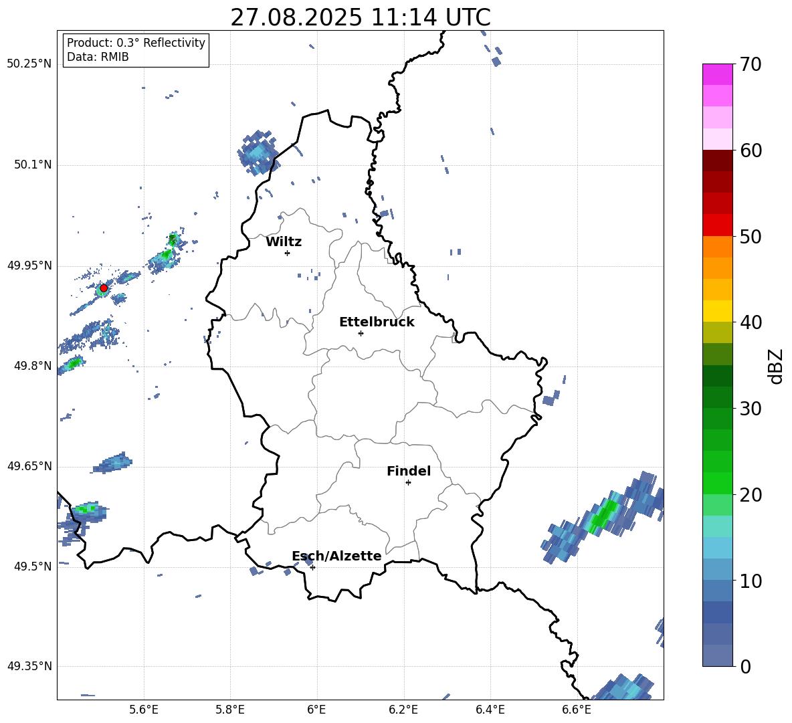Click the yellow colorbar segment at 40
This screenshot has width=792, height=723.
click(717, 312)
